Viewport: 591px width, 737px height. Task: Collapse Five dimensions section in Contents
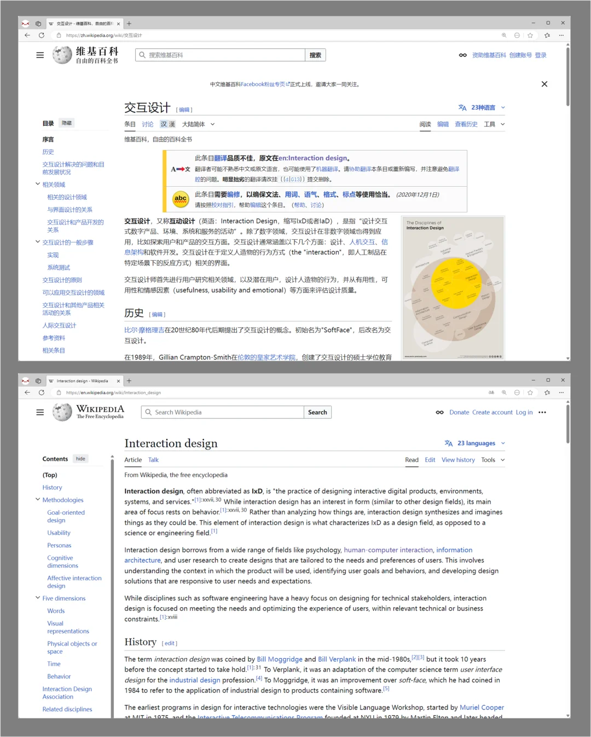tap(38, 598)
